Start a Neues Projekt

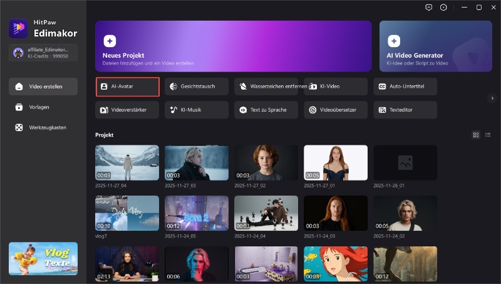[x=233, y=46]
